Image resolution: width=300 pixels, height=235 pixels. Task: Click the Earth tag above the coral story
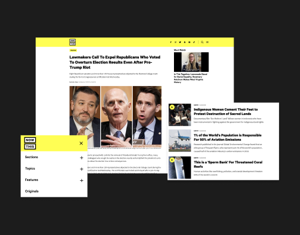(x=196, y=158)
